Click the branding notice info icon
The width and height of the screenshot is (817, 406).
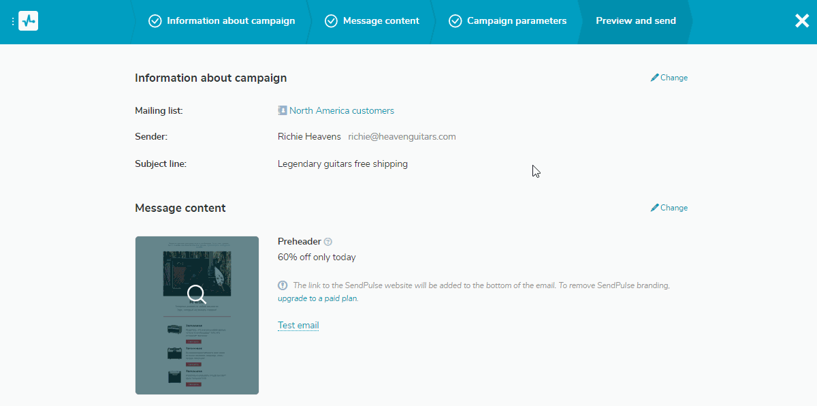coord(283,285)
